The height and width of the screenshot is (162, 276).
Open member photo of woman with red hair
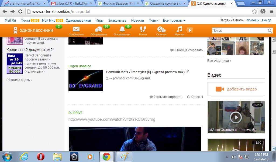[x=242, y=48]
